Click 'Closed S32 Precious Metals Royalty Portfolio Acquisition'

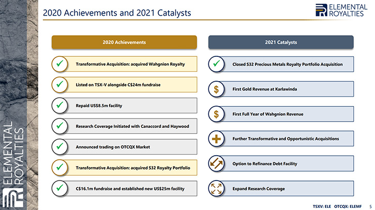(x=288, y=64)
